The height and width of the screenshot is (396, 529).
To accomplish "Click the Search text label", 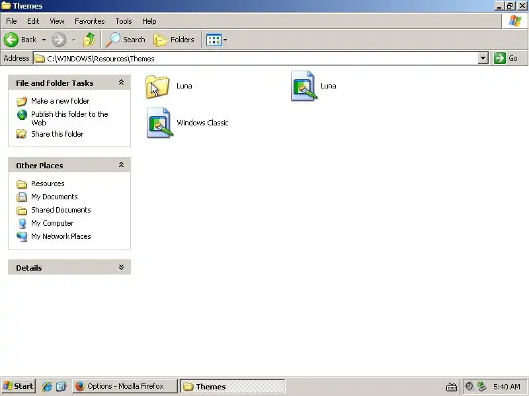I will point(134,40).
